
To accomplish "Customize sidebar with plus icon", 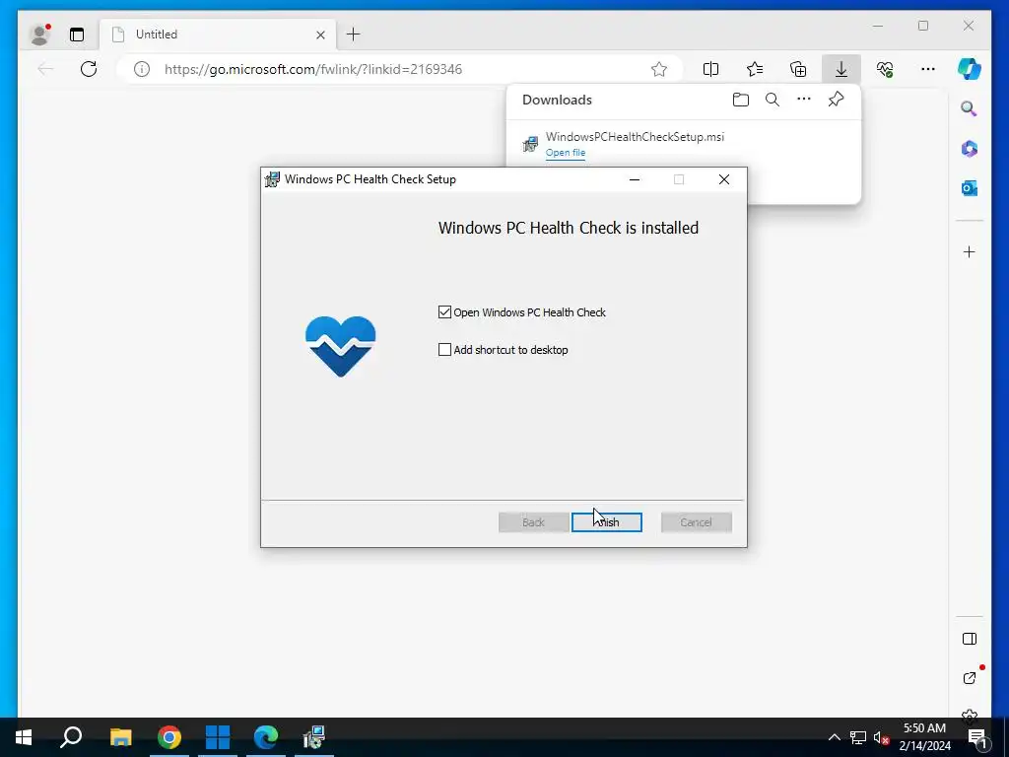I will point(970,251).
